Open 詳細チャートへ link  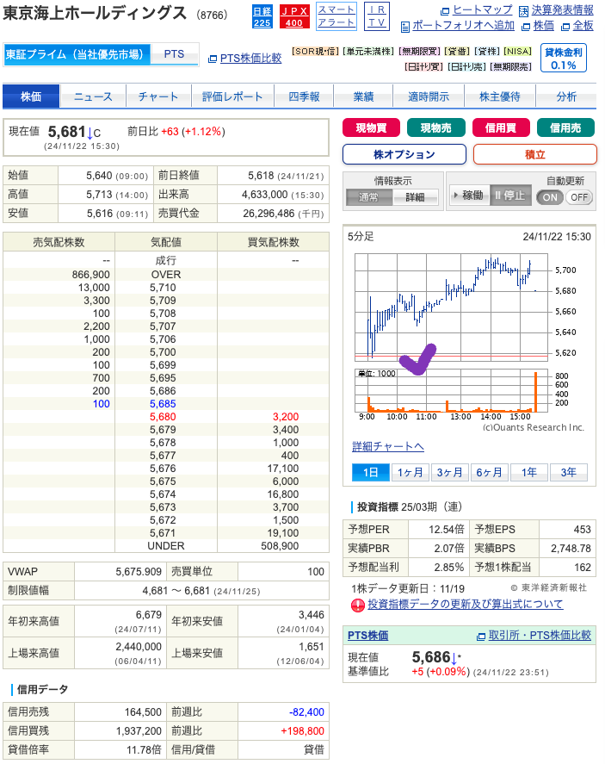pos(388,446)
